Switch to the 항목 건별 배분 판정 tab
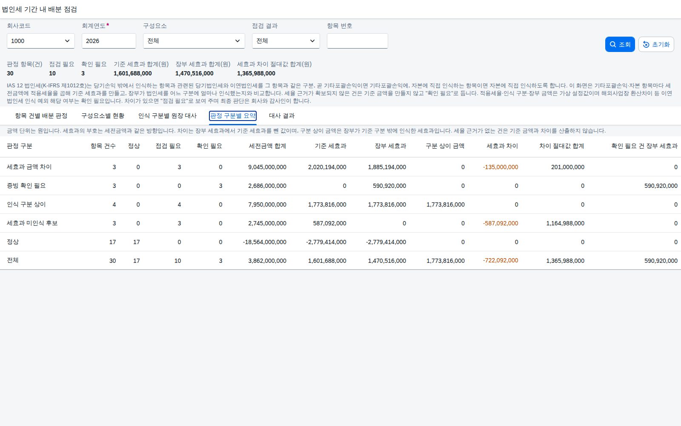 41,116
